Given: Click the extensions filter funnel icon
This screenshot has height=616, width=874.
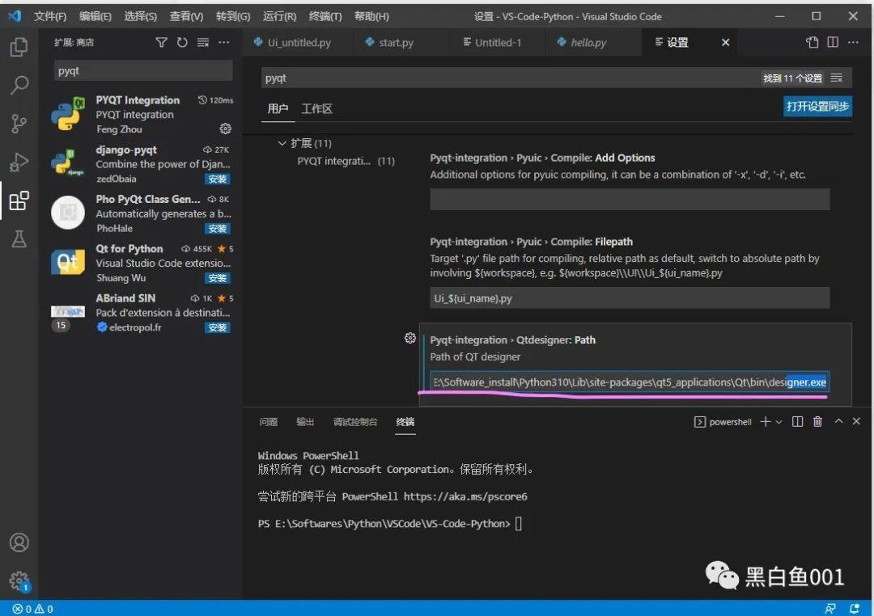Looking at the screenshot, I should pos(161,42).
